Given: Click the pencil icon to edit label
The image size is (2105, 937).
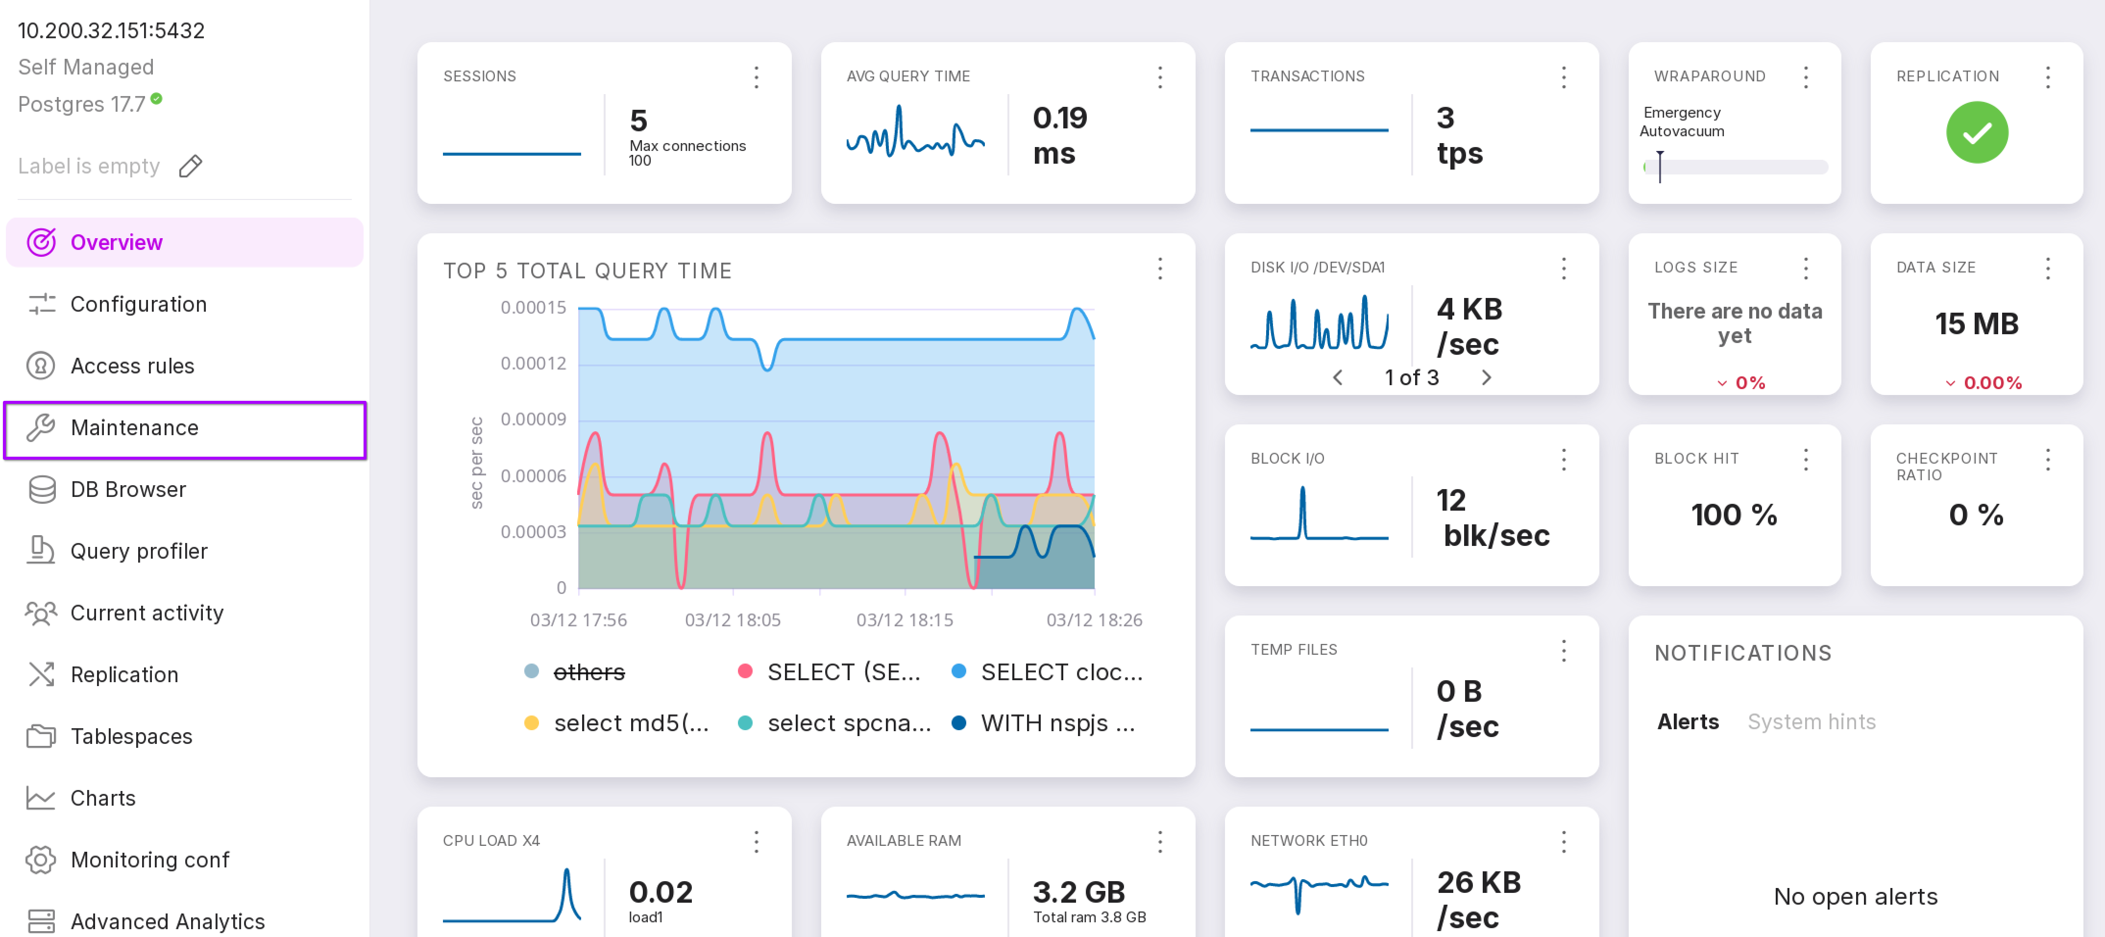Looking at the screenshot, I should point(191,166).
